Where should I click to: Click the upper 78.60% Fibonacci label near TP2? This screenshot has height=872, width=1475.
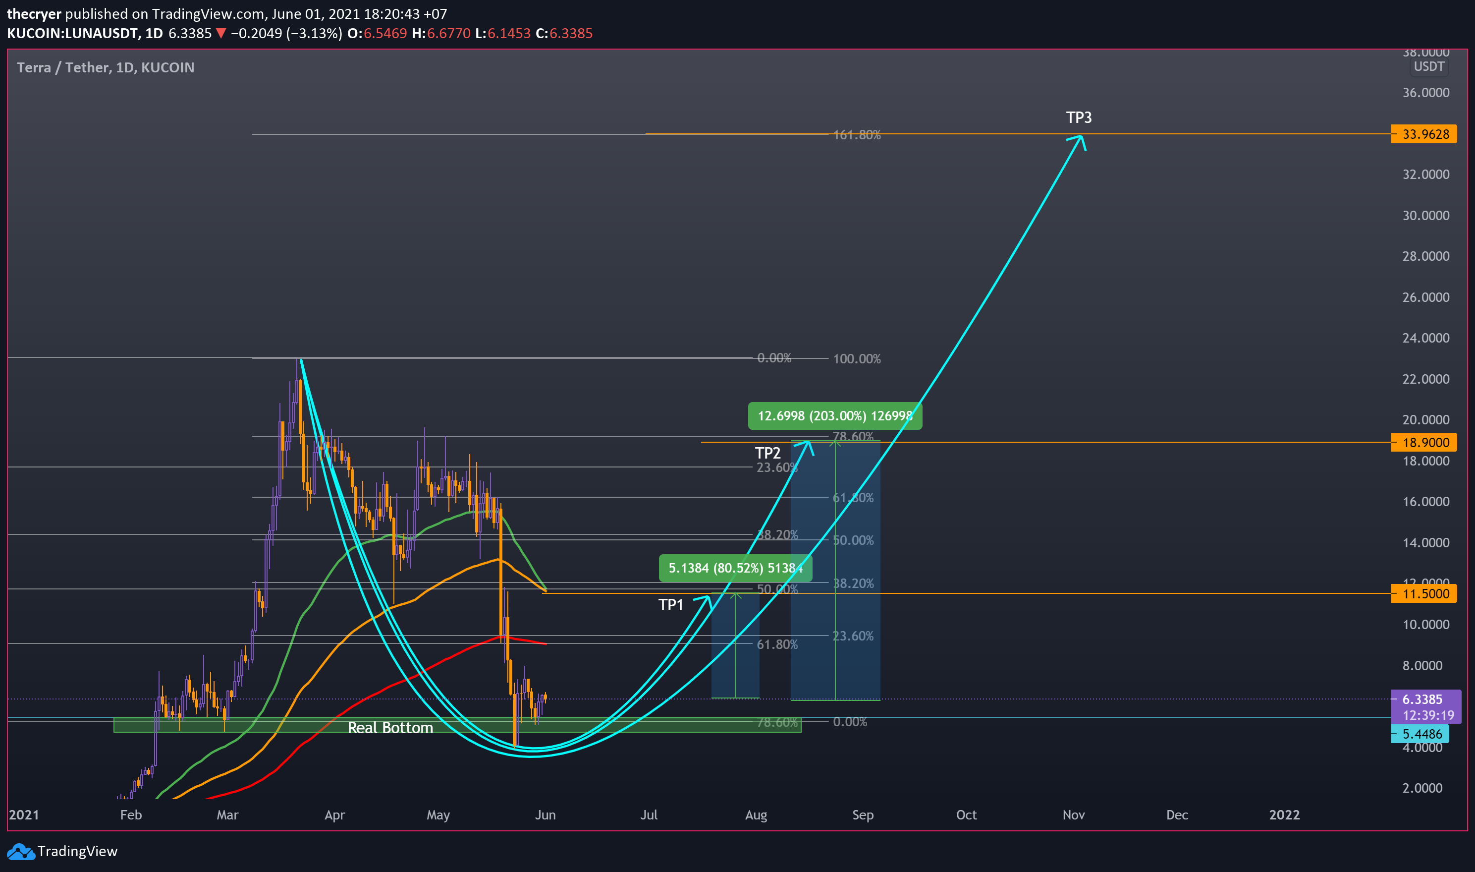853,437
